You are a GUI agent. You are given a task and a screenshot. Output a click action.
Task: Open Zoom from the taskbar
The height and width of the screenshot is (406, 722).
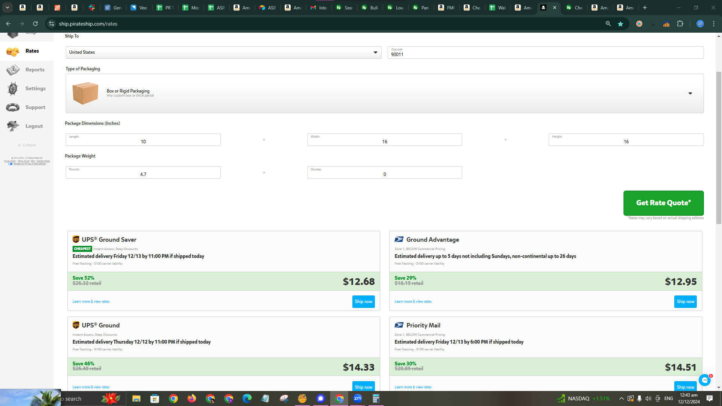(x=358, y=398)
